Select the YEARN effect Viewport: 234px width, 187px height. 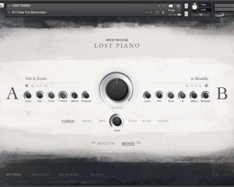point(163,121)
